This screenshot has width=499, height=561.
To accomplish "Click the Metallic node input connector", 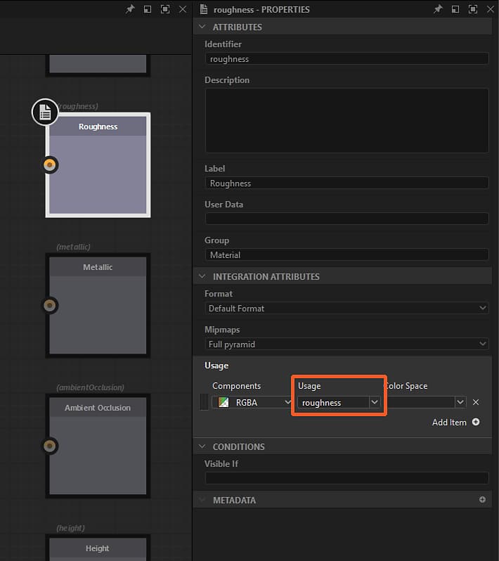I will [50, 306].
